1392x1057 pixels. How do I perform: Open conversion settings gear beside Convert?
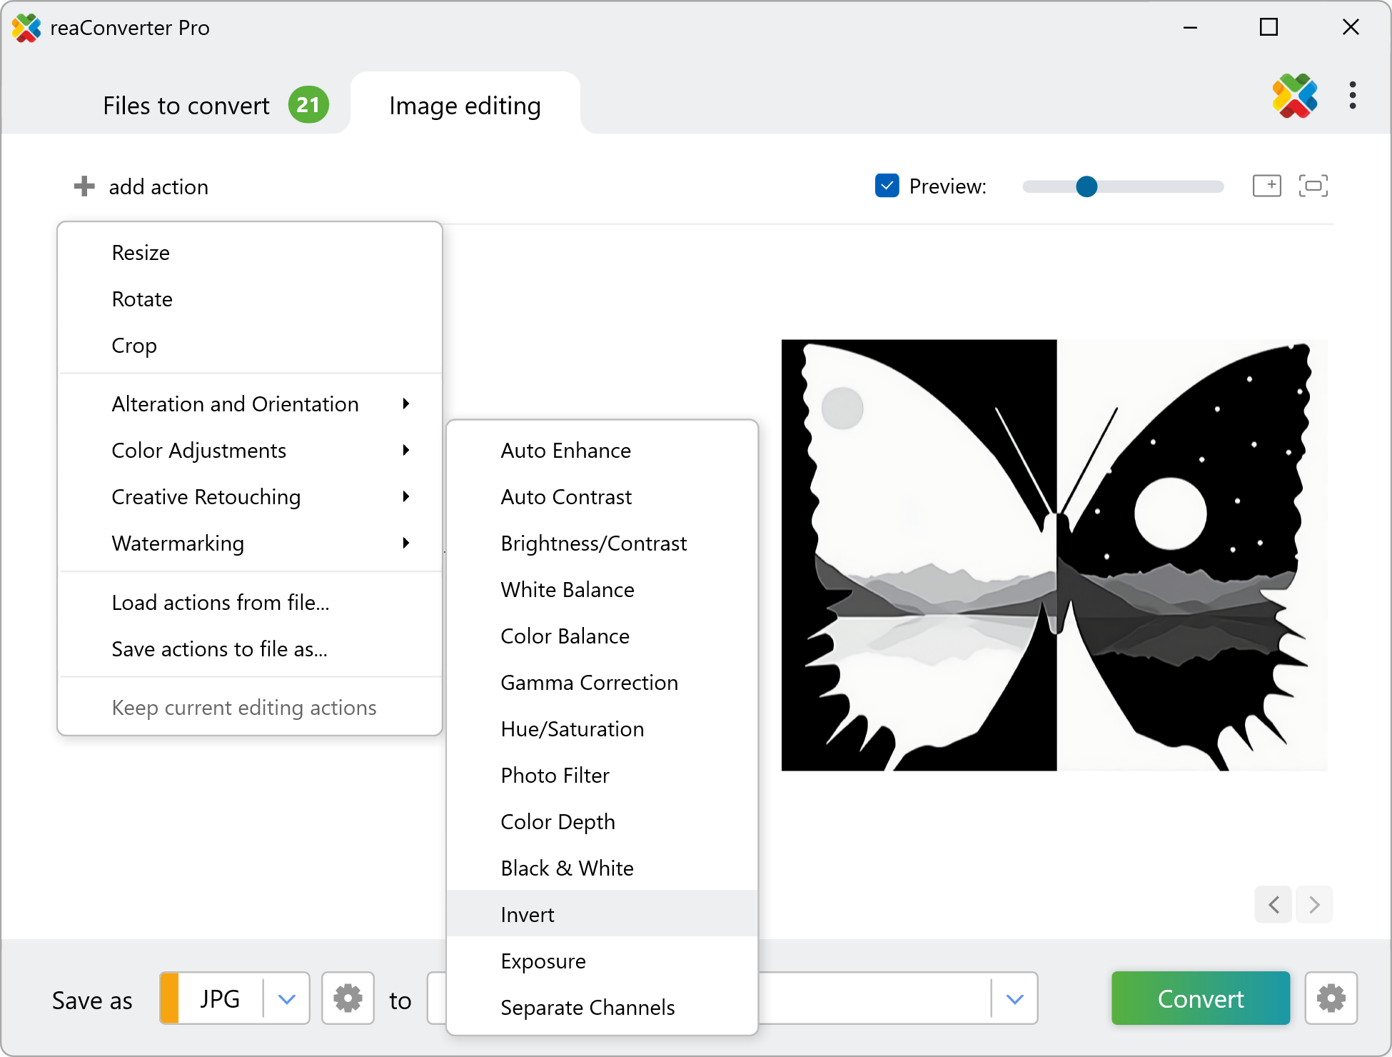click(1331, 998)
